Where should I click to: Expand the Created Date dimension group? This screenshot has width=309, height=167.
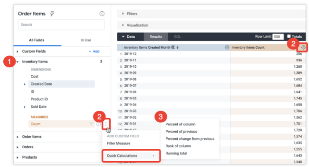pyautogui.click(x=24, y=84)
